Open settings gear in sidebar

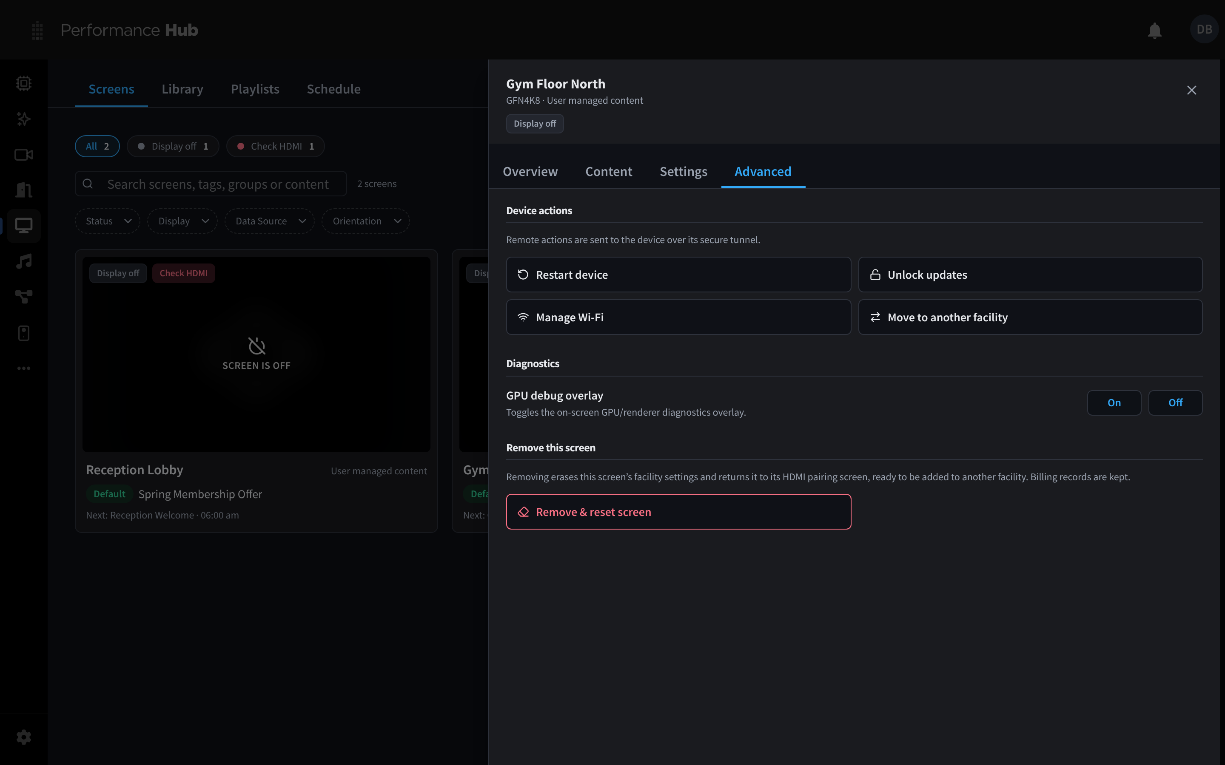click(23, 737)
